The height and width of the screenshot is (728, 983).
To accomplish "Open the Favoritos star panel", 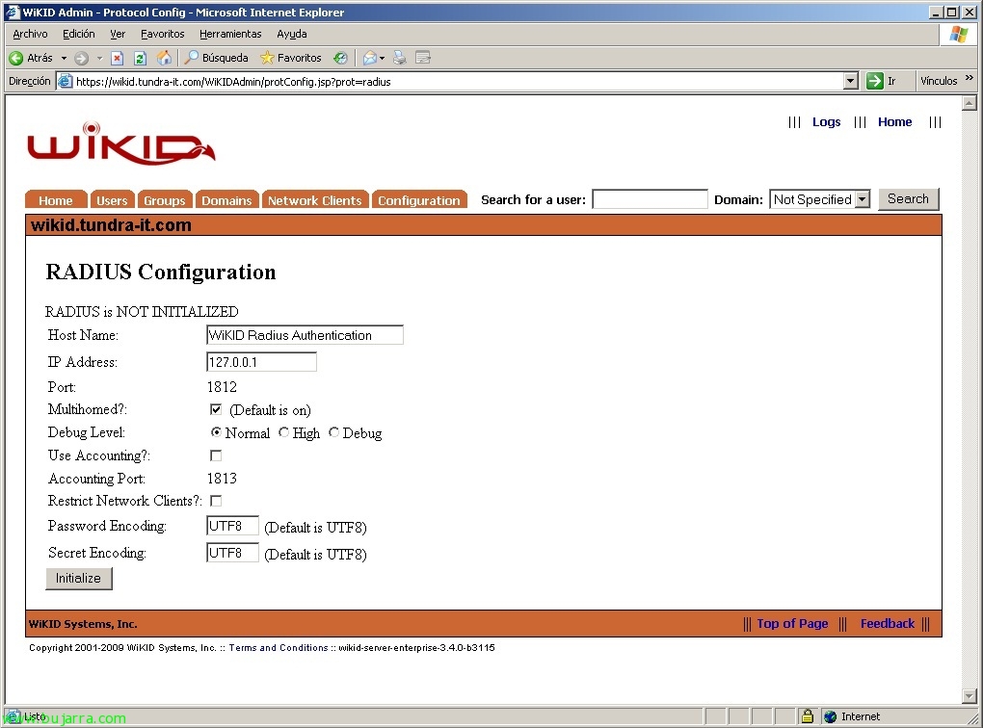I will click(x=291, y=59).
